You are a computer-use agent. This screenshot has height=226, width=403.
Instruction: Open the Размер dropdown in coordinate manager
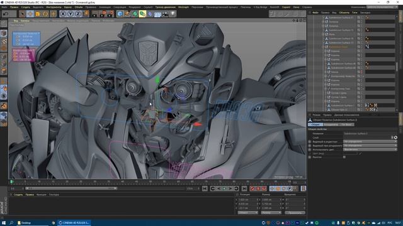coord(271,213)
